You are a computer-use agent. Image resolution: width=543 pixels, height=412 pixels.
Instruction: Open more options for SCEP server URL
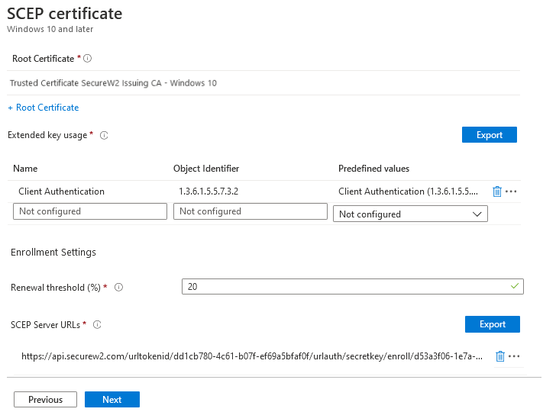(514, 356)
